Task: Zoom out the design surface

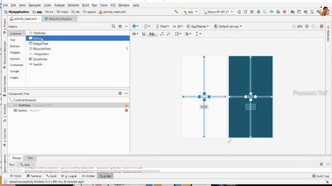Action: coord(294,26)
